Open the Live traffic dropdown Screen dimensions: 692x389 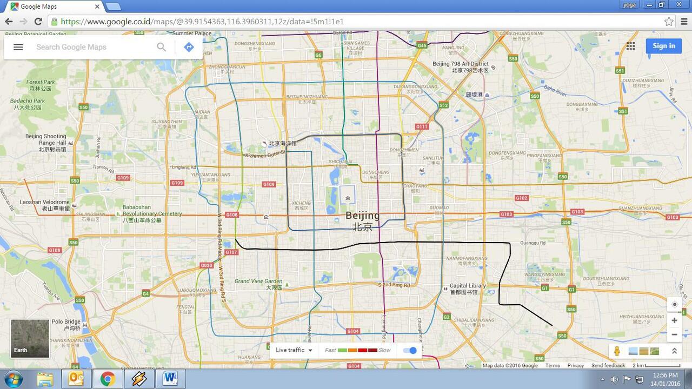294,350
